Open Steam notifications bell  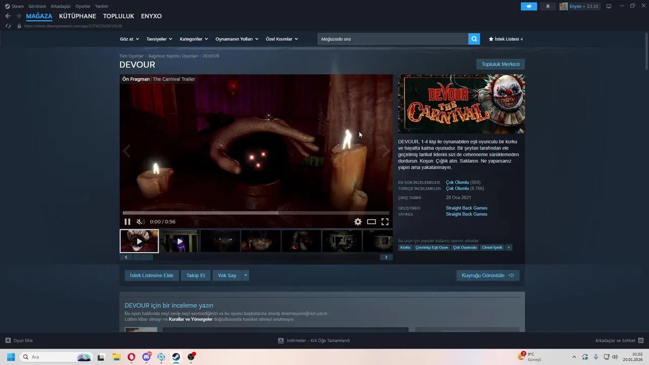tap(548, 6)
